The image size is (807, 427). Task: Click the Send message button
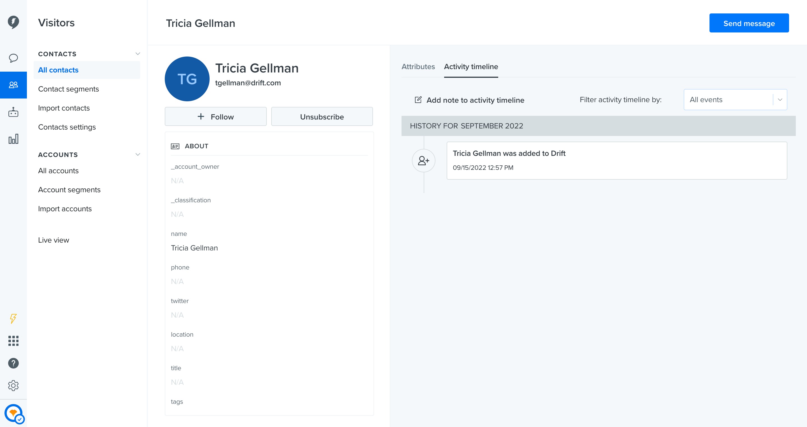pos(749,23)
